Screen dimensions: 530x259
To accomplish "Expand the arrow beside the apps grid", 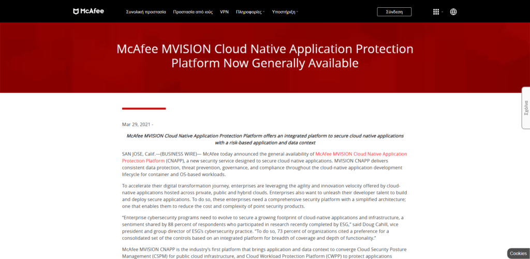I will point(443,12).
